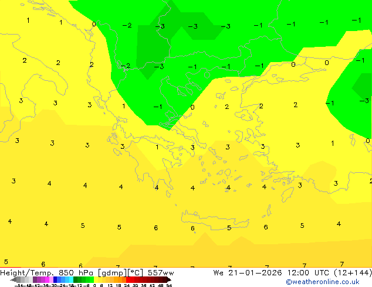Click the 'Height/Temp. 850 hPa' map title
Viewport: 372px width, 287px height.
[x=46, y=273]
